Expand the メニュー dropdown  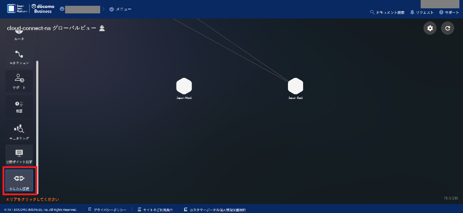click(121, 9)
